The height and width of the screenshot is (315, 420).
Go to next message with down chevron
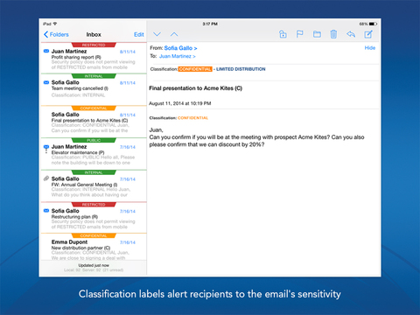[x=157, y=34]
